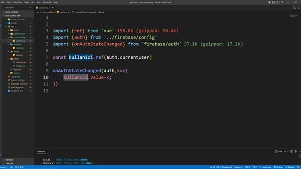Open Login.vue in the file tree
301x169 pixels.
[17, 66]
